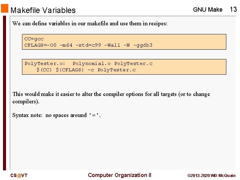The width and height of the screenshot is (240, 180).
Task: Click the CS@VT footer logo
Action: coord(19,175)
